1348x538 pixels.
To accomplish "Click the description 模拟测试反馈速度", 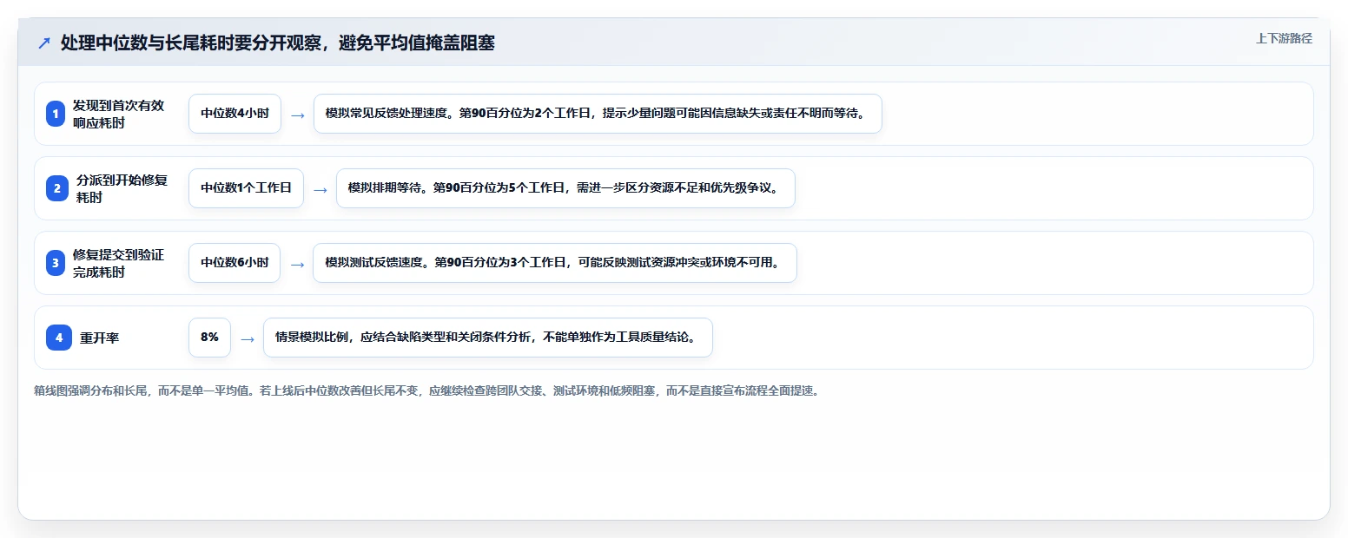I will pyautogui.click(x=554, y=263).
